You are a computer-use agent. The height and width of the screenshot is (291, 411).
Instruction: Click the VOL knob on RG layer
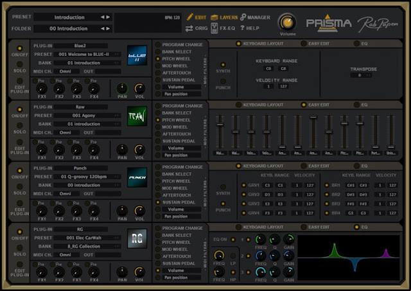tap(139, 272)
